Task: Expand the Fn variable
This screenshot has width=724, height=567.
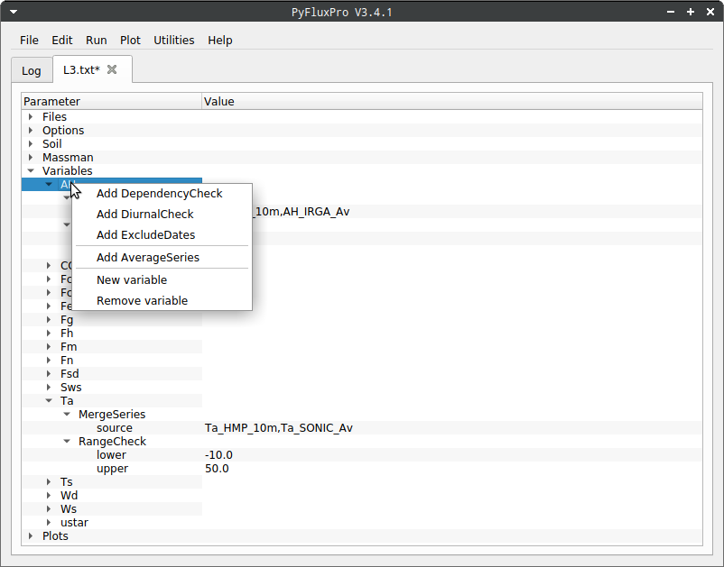Action: 49,360
